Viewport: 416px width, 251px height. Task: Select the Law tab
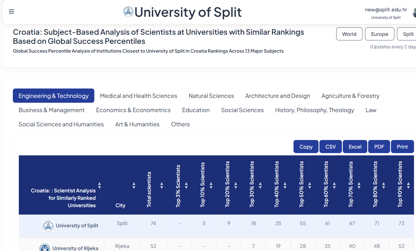point(371,110)
